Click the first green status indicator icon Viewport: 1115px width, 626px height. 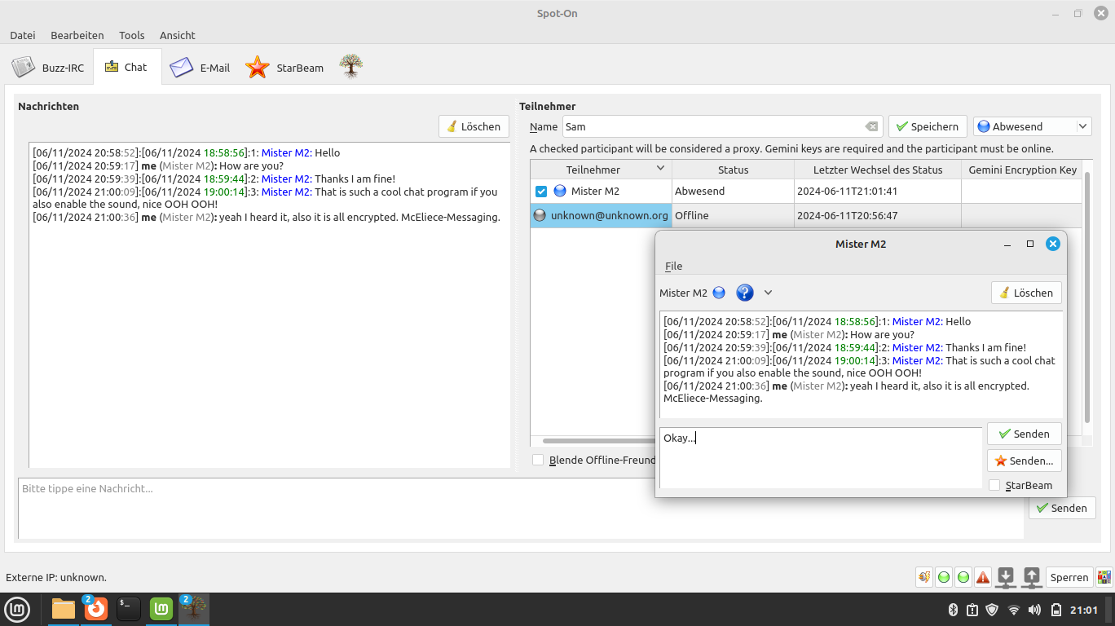pyautogui.click(x=944, y=576)
